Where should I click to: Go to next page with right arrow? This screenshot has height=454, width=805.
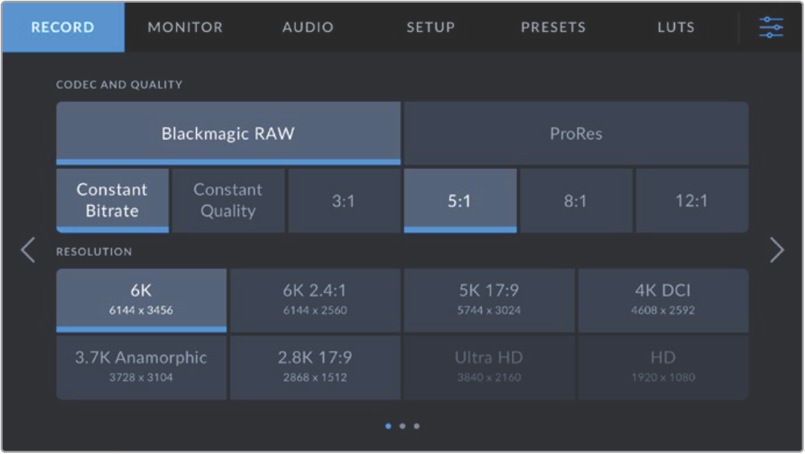coord(777,250)
